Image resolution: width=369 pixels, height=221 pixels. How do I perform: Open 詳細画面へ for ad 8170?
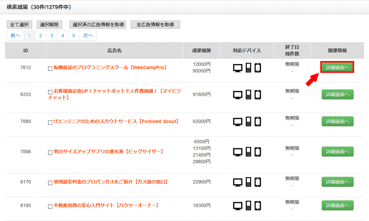click(x=338, y=182)
